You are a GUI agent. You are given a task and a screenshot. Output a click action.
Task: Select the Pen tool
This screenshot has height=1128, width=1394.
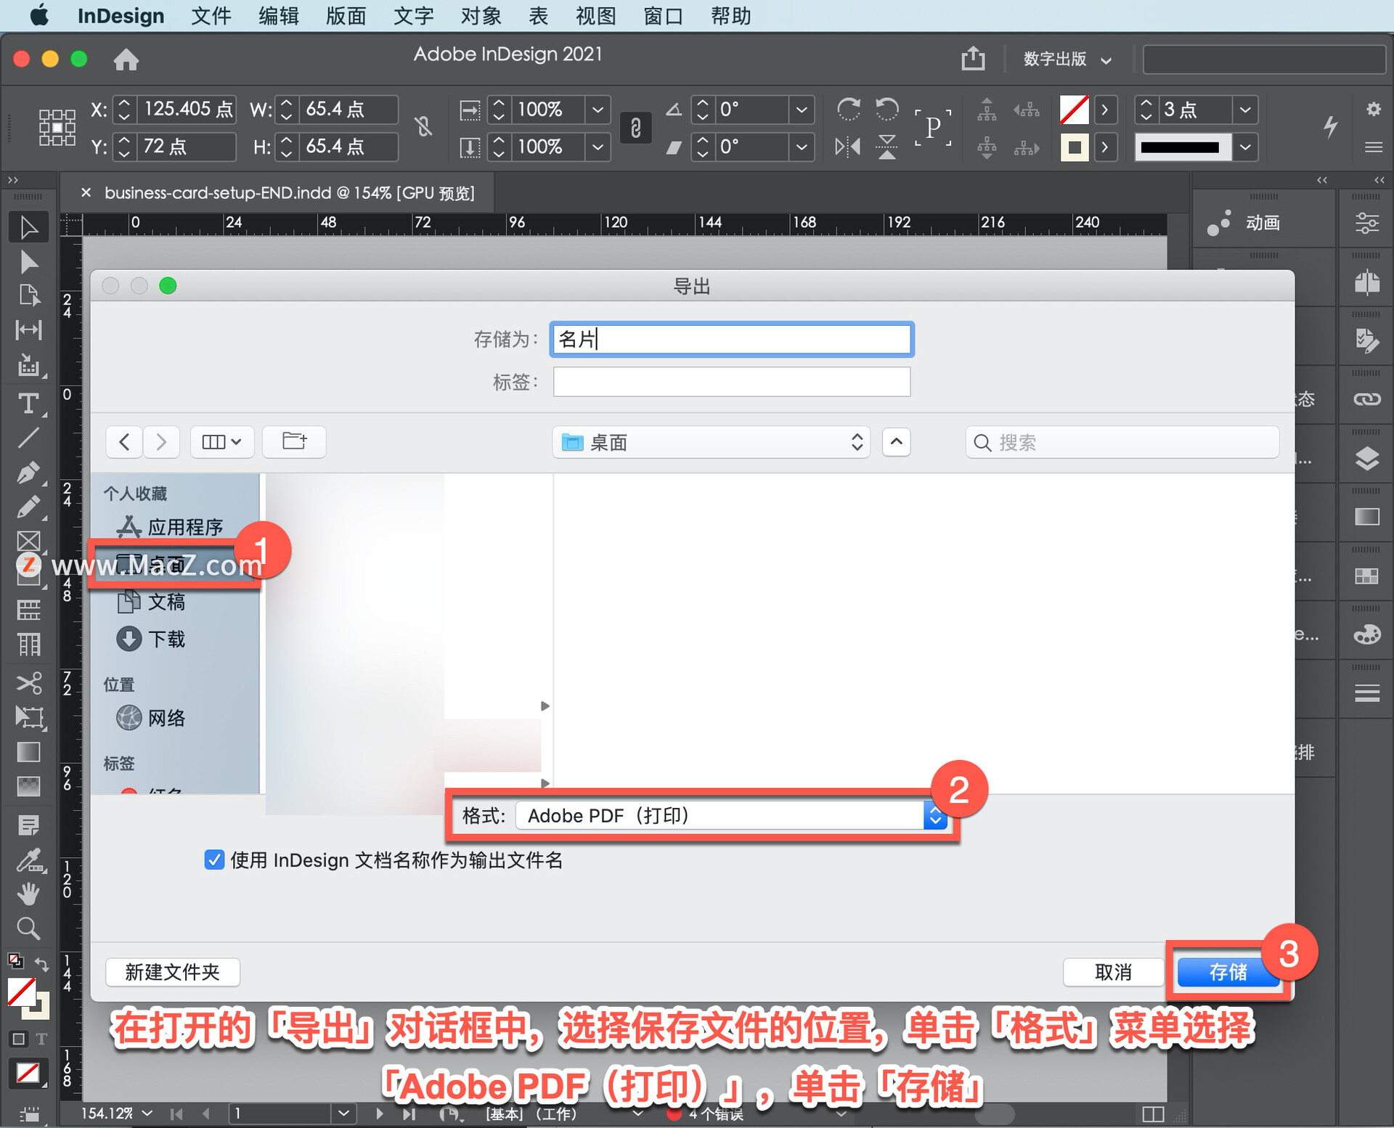pyautogui.click(x=28, y=473)
